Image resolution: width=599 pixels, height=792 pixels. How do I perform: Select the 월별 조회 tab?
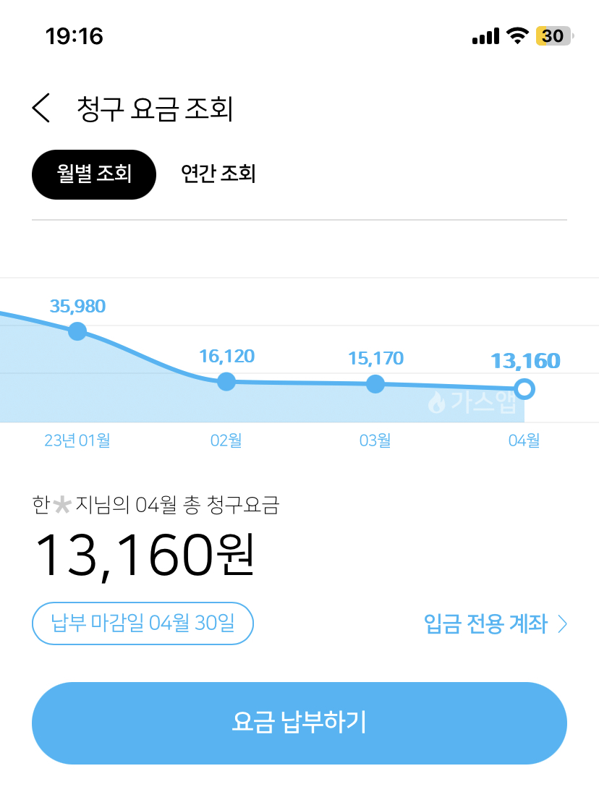[x=94, y=174]
